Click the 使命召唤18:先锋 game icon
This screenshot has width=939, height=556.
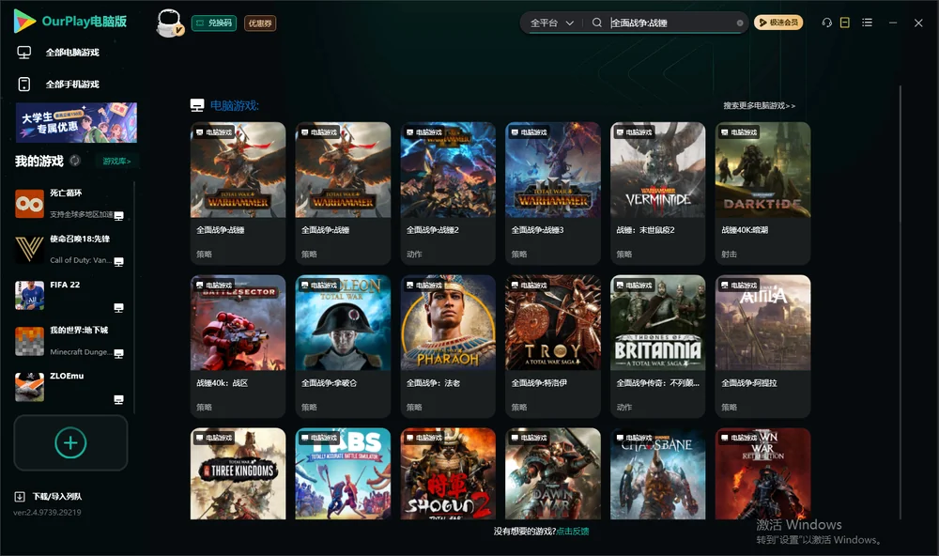click(x=29, y=249)
